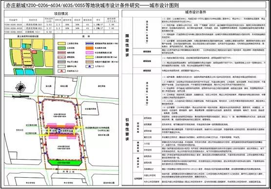271x189 pixels.
Task: Click the red triangle vehicle-entrance legend symbol
Action: tap(62, 71)
